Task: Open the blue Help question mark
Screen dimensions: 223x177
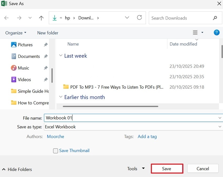Action: 217,33
